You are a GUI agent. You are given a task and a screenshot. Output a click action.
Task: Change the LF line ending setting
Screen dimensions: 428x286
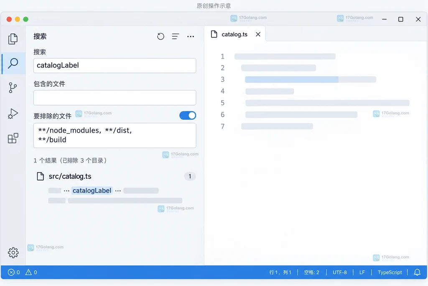362,272
